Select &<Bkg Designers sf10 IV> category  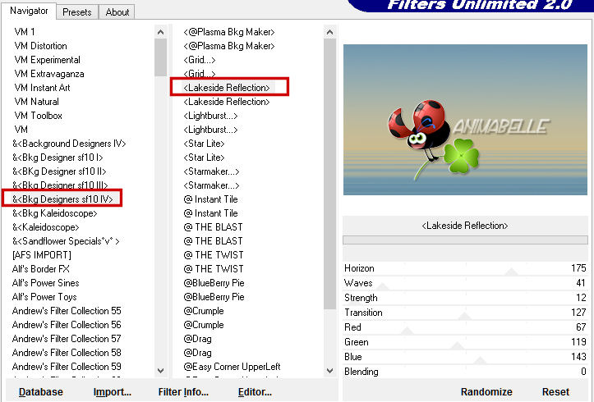tap(62, 199)
